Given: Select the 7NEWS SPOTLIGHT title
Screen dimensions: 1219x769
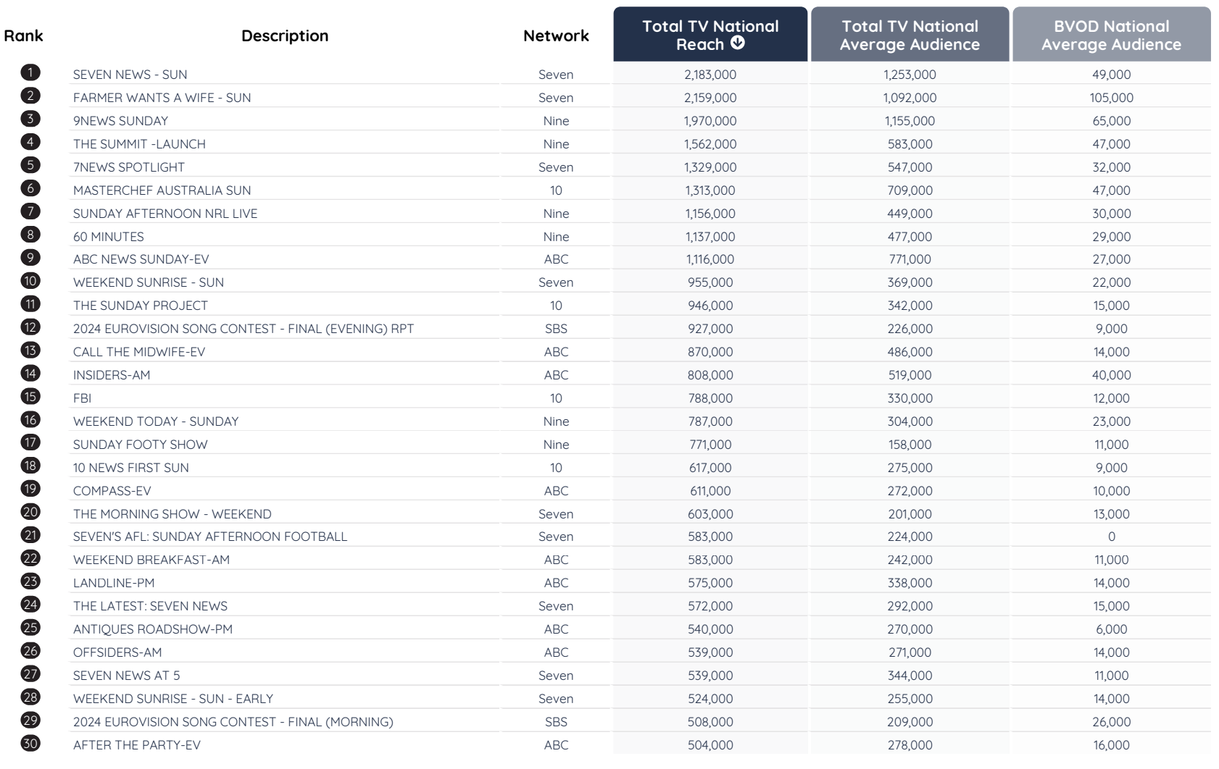Looking at the screenshot, I should click(129, 167).
